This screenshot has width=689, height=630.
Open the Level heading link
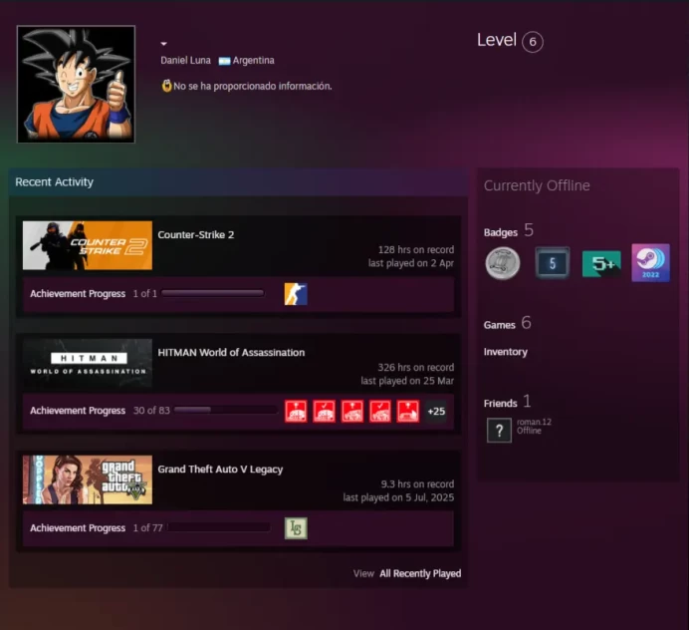click(497, 40)
